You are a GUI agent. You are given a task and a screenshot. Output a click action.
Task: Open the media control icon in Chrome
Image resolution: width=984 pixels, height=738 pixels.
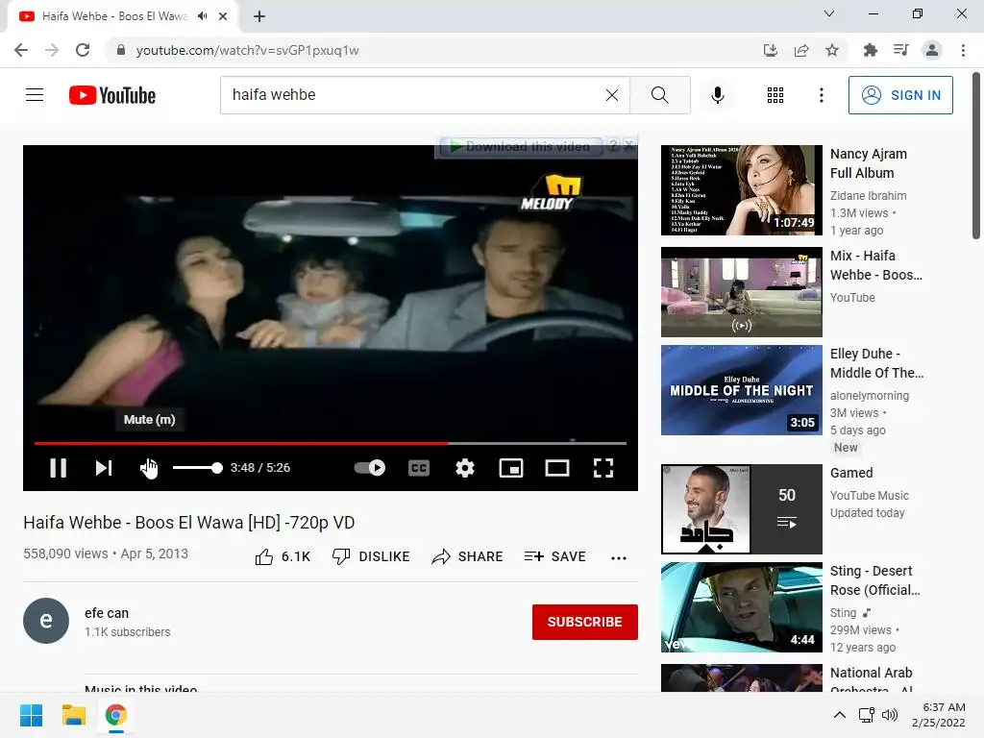[901, 50]
